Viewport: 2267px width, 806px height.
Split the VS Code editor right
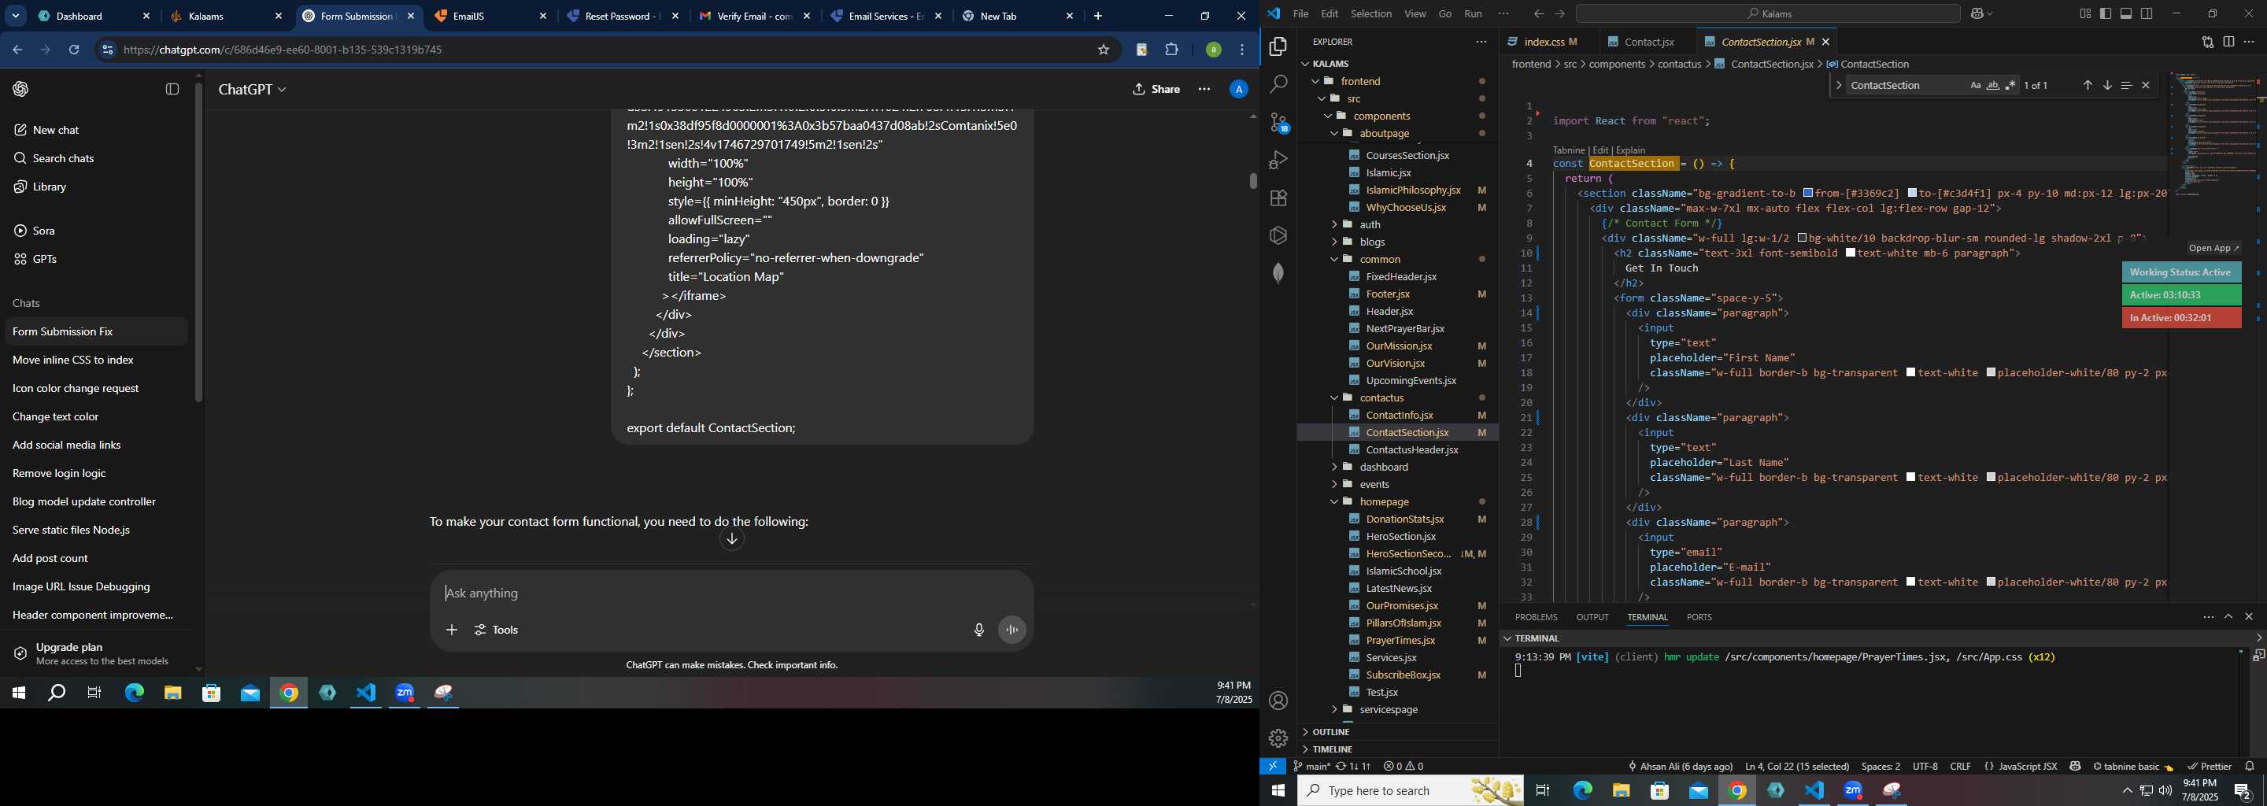point(2228,43)
